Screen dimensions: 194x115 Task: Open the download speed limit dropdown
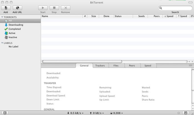click(75, 113)
